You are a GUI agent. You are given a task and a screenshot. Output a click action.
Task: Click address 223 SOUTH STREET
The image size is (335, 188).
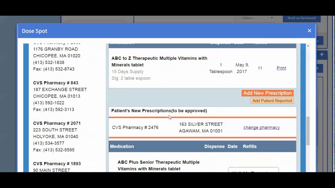click(x=55, y=130)
